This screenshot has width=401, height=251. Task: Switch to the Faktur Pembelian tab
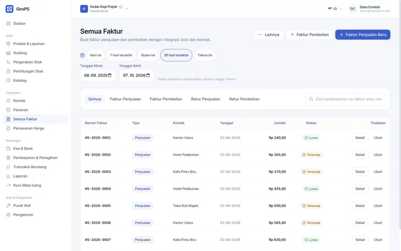coord(166,99)
